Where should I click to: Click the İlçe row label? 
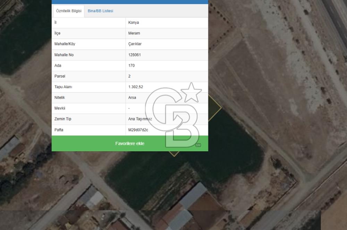pos(57,33)
